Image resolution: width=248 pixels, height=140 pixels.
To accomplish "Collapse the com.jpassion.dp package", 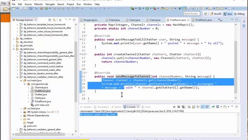I will (x=25, y=84).
